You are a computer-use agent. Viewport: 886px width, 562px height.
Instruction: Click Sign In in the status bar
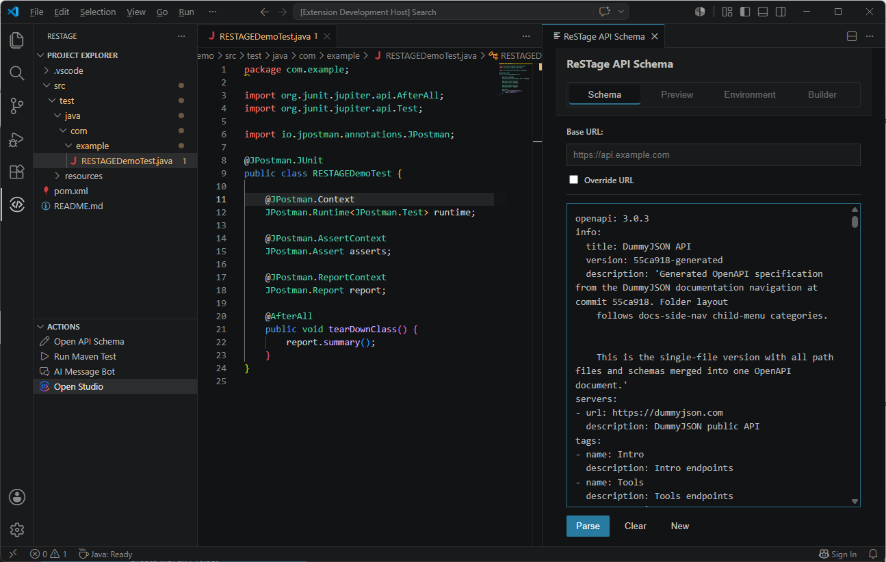[837, 554]
